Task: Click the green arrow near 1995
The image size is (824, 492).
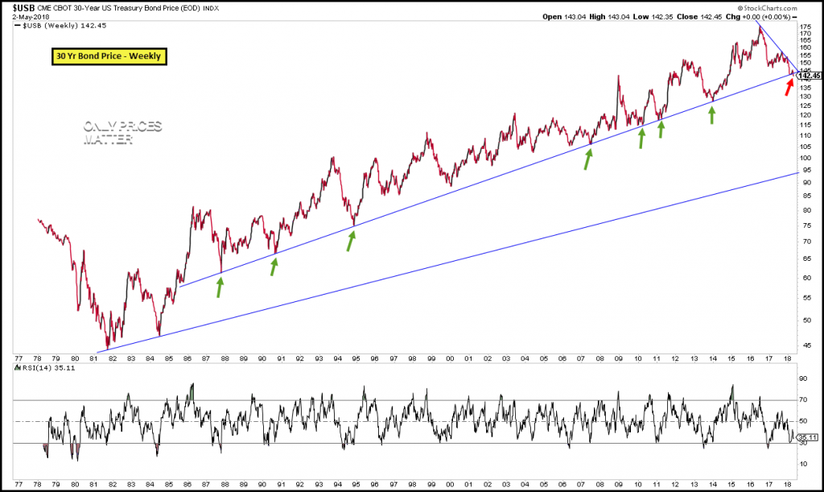Action: [350, 239]
